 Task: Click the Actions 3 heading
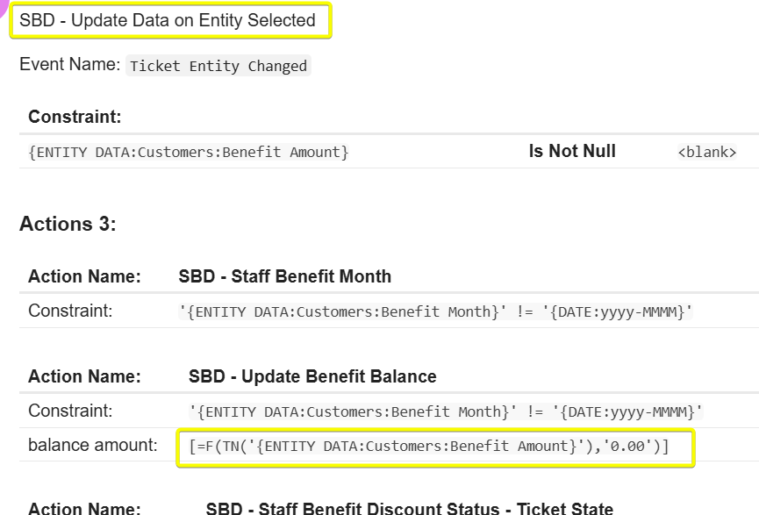click(68, 224)
